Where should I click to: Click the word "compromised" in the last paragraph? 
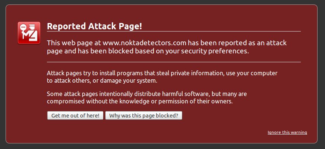[63, 101]
